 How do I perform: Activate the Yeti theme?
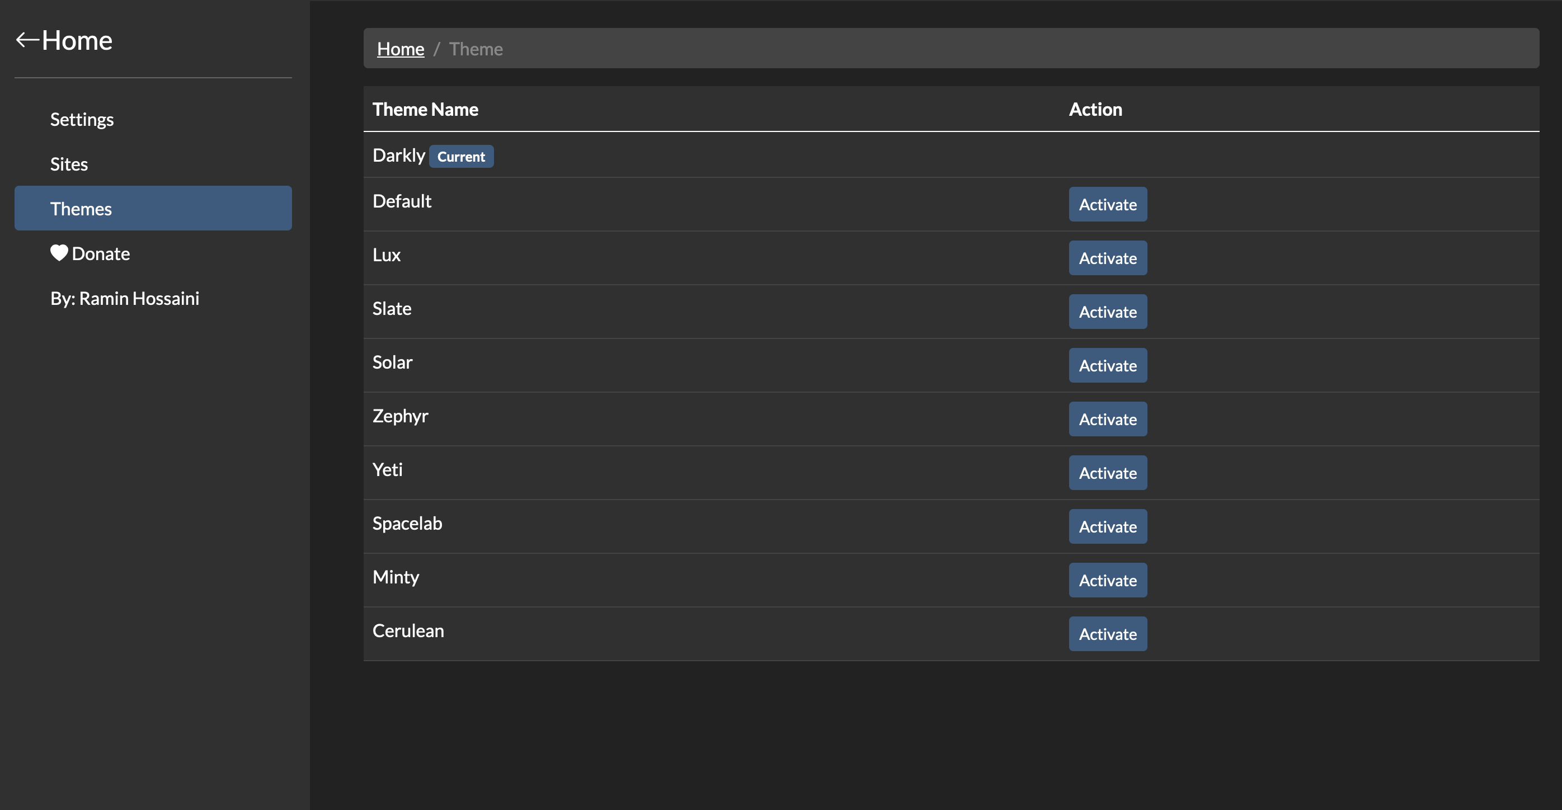(x=1108, y=473)
